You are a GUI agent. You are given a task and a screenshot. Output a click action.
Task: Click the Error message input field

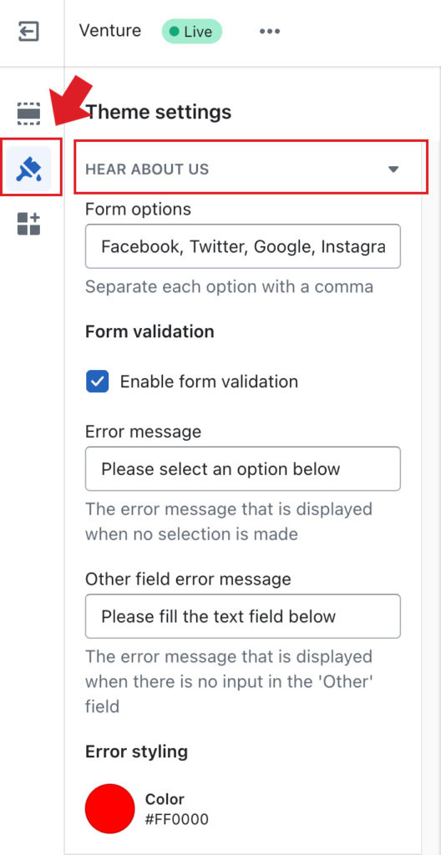(243, 468)
